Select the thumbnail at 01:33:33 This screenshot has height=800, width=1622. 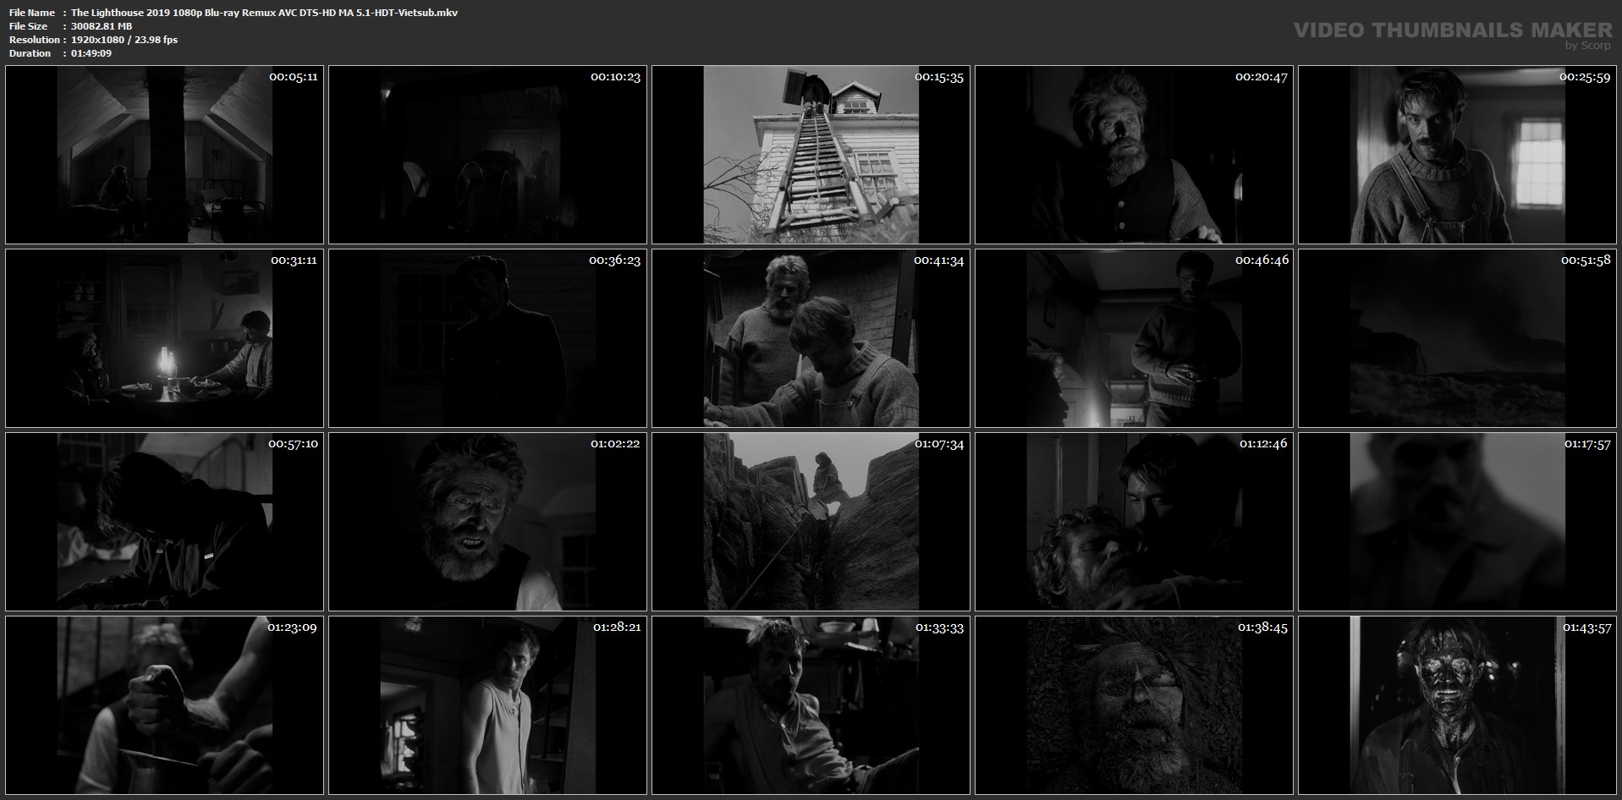(x=811, y=705)
